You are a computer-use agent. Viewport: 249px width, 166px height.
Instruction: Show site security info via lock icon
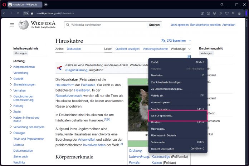(x=32, y=13)
